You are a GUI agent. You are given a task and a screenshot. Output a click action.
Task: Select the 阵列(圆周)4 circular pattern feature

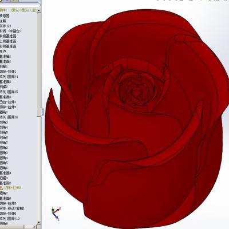(9, 77)
